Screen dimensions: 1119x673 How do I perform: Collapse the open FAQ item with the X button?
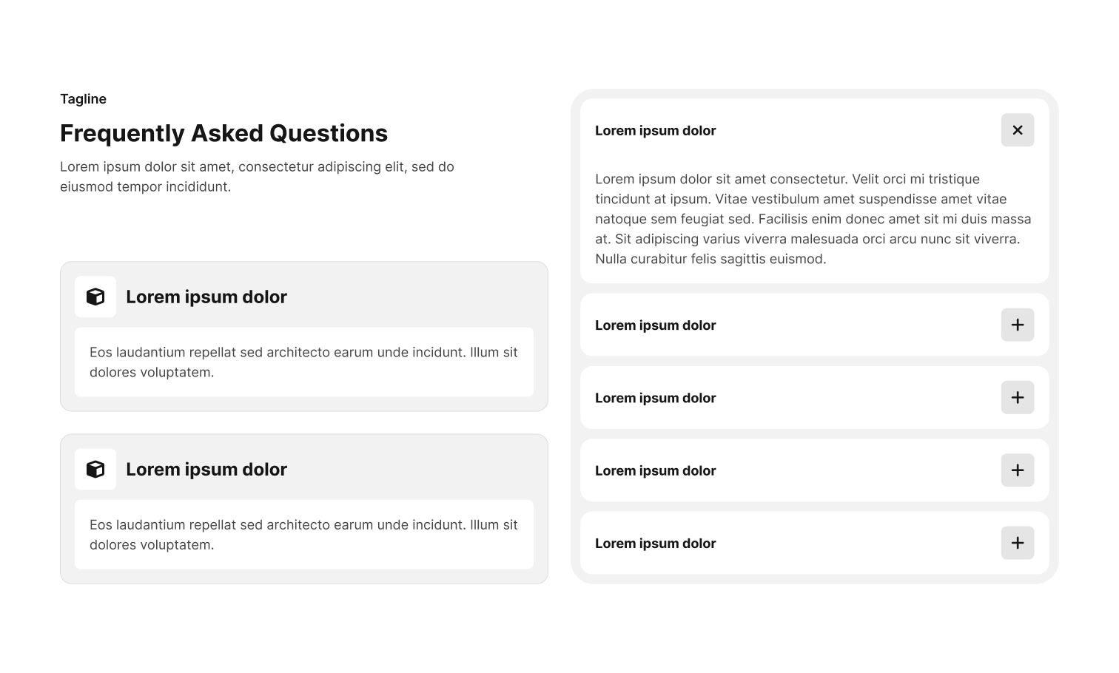click(x=1018, y=130)
